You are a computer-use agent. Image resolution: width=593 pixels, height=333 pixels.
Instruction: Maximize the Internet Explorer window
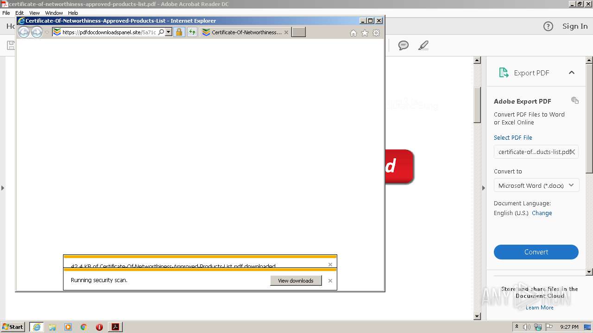[370, 21]
